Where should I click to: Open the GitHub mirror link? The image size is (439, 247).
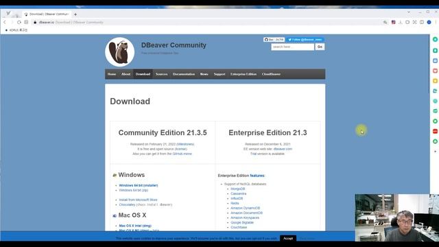tap(182, 154)
